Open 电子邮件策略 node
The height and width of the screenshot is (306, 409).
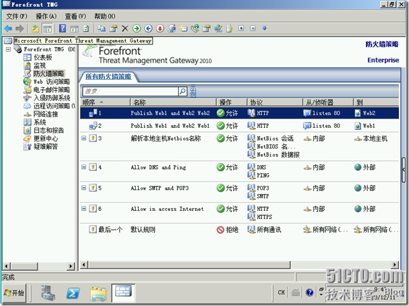[51, 89]
